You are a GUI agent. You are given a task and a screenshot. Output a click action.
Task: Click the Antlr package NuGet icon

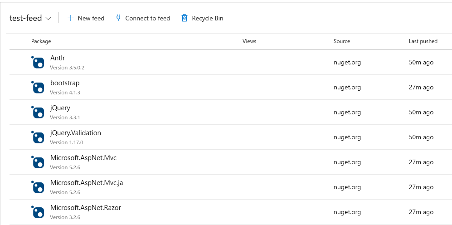click(38, 62)
